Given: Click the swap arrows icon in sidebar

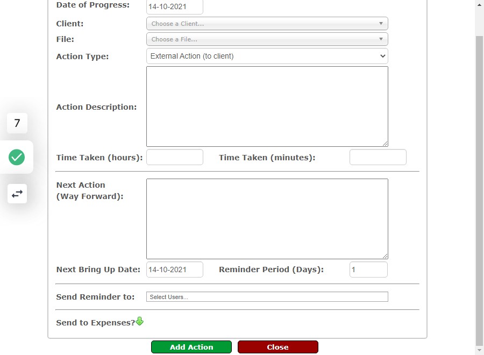Looking at the screenshot, I should (x=17, y=194).
